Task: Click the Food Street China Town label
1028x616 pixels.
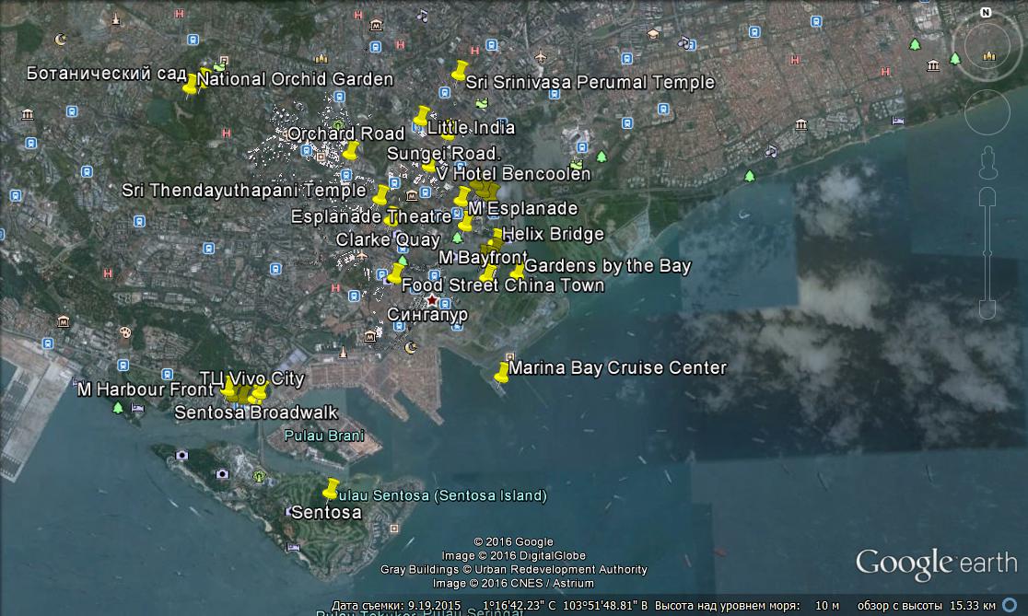Action: point(503,285)
